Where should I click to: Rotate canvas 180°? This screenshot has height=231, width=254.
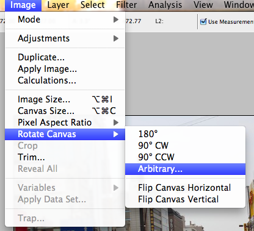pos(185,134)
